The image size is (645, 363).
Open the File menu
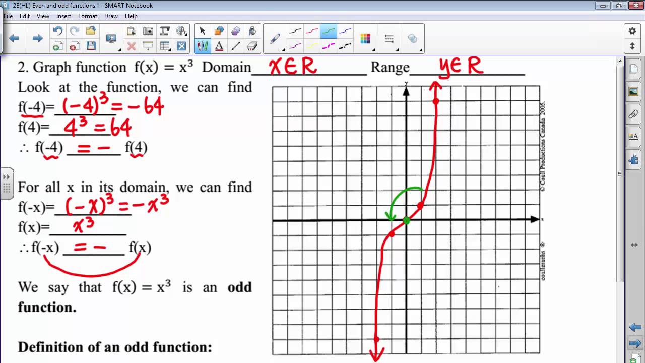[8, 16]
